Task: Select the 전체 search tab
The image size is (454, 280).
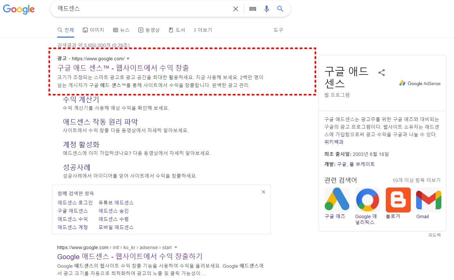Action: tap(66, 30)
